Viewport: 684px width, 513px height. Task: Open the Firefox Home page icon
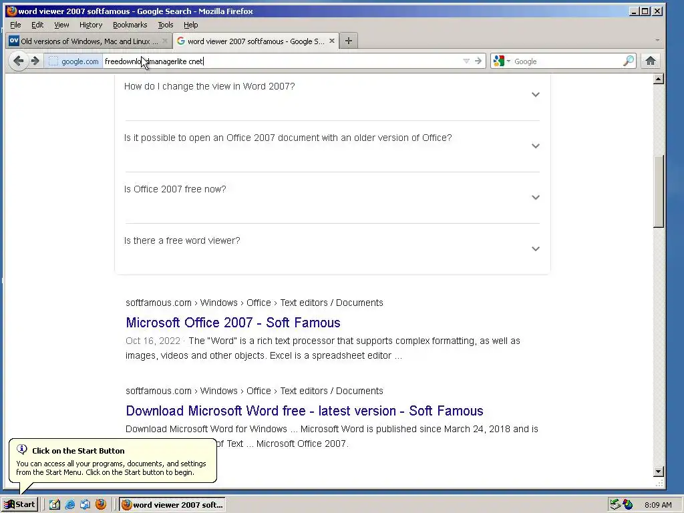point(651,61)
